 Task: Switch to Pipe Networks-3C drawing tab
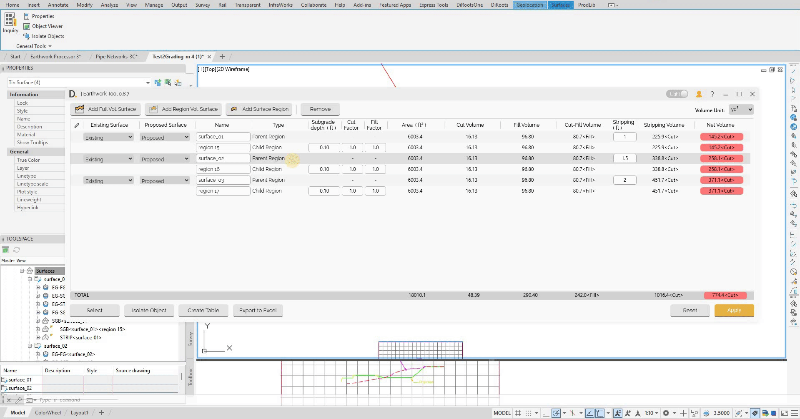[116, 57]
